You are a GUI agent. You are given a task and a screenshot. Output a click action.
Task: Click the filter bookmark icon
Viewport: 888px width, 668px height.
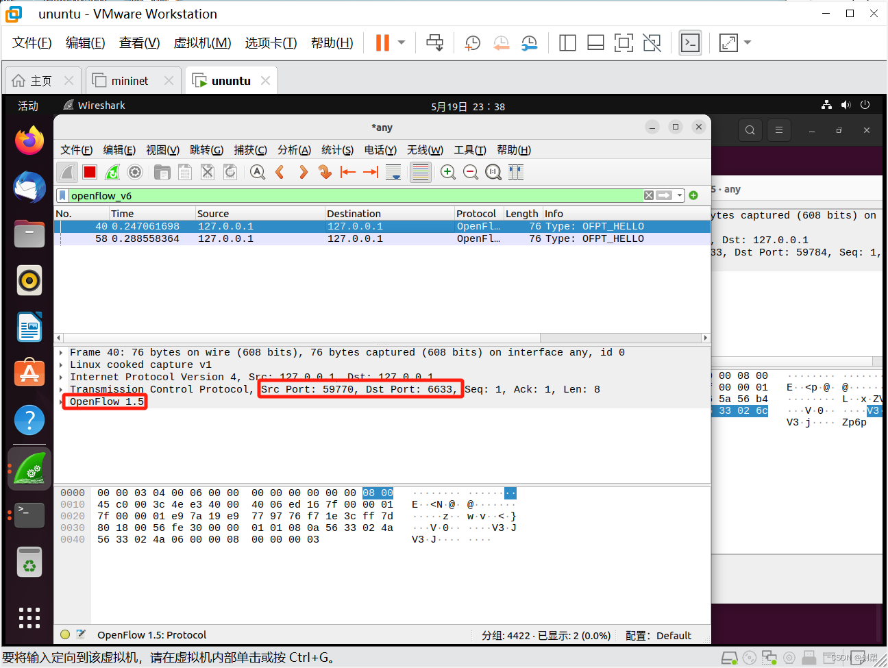point(62,195)
